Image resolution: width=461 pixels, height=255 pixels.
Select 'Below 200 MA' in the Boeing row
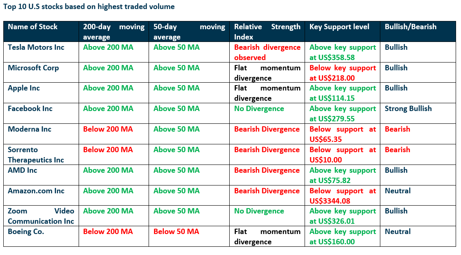[108, 232]
